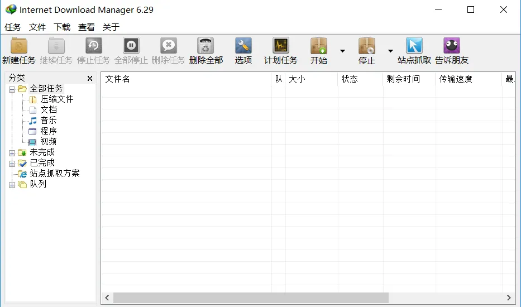
Task: Sort by the 大小 column header
Action: point(312,79)
